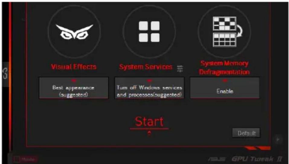
Task: Click the small chevron below Start
Action: 149,133
